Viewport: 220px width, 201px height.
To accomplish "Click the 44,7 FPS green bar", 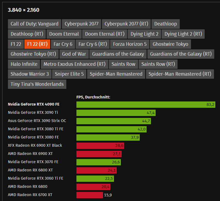I will [x=114, y=121].
